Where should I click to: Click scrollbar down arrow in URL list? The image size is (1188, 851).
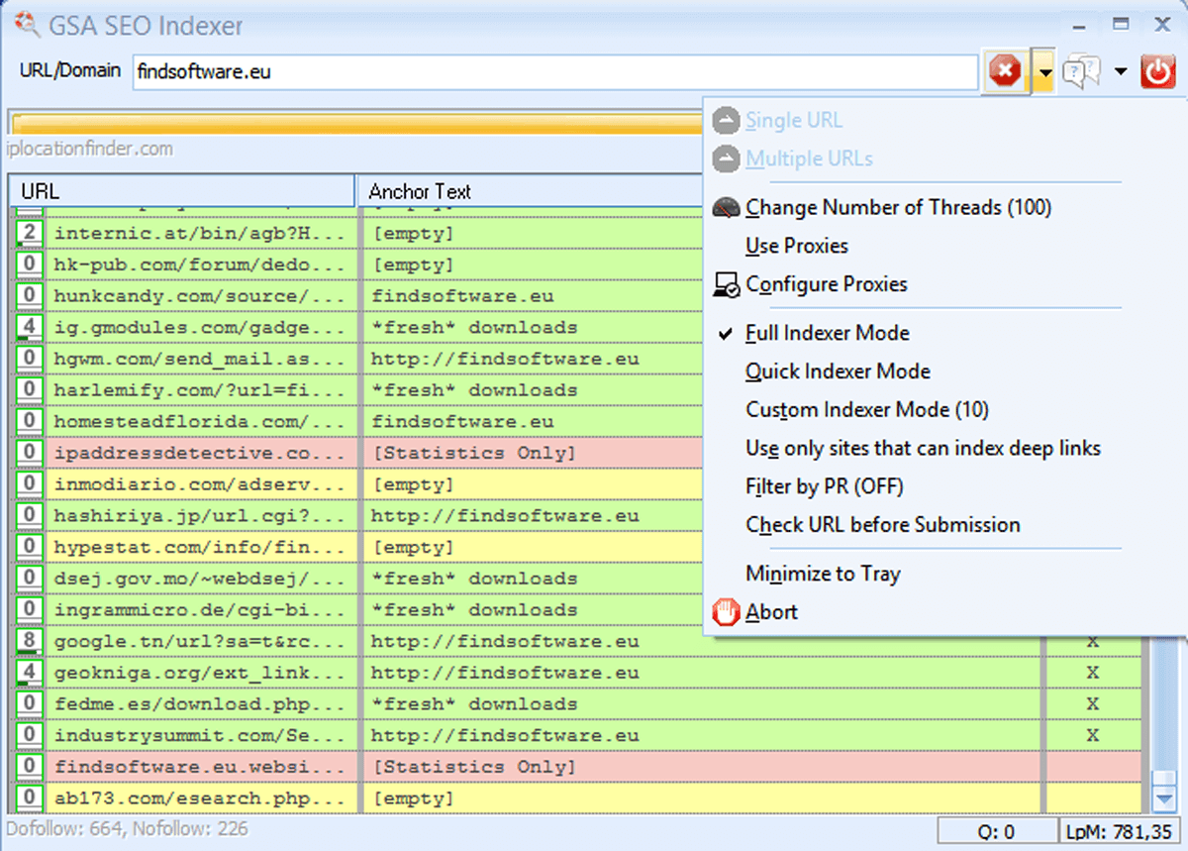click(x=1162, y=797)
